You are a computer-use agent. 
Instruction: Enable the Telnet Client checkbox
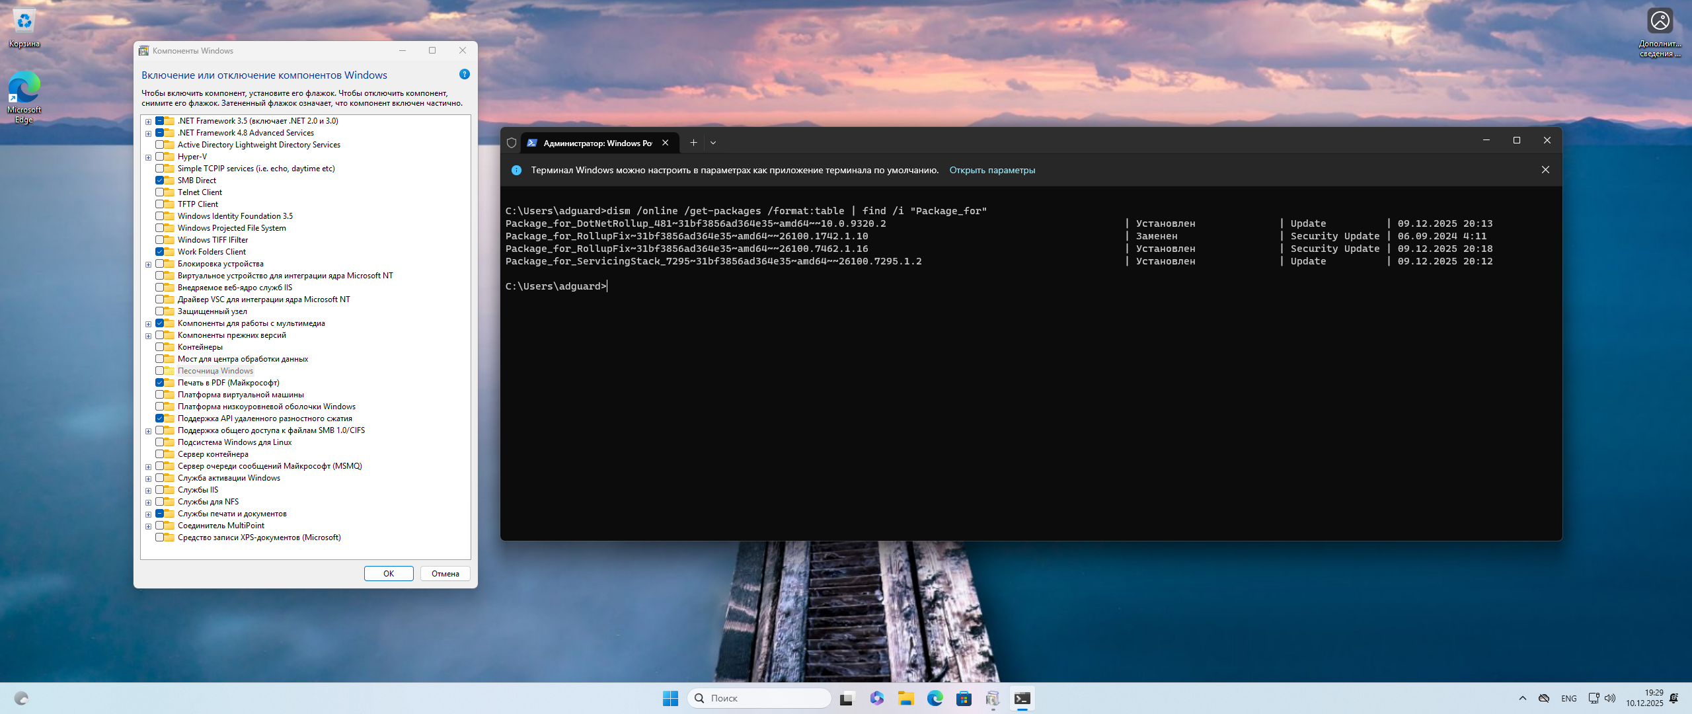[160, 192]
